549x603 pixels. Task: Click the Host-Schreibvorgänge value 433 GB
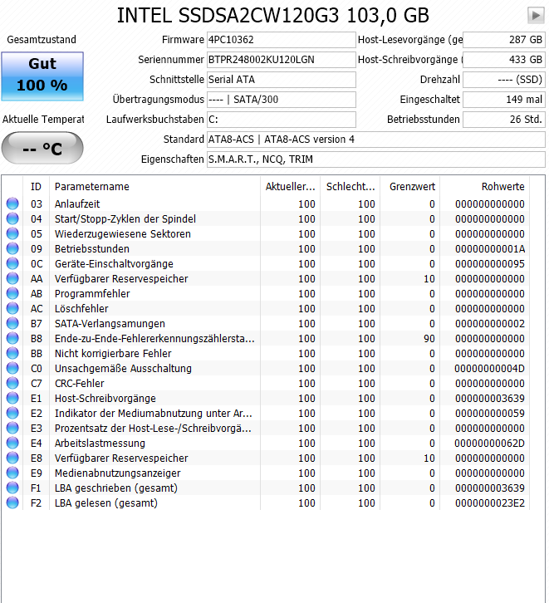[504, 60]
